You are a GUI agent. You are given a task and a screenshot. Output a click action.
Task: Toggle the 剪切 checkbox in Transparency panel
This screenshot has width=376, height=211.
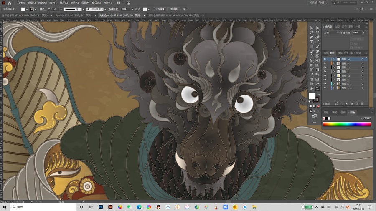tap(351, 44)
